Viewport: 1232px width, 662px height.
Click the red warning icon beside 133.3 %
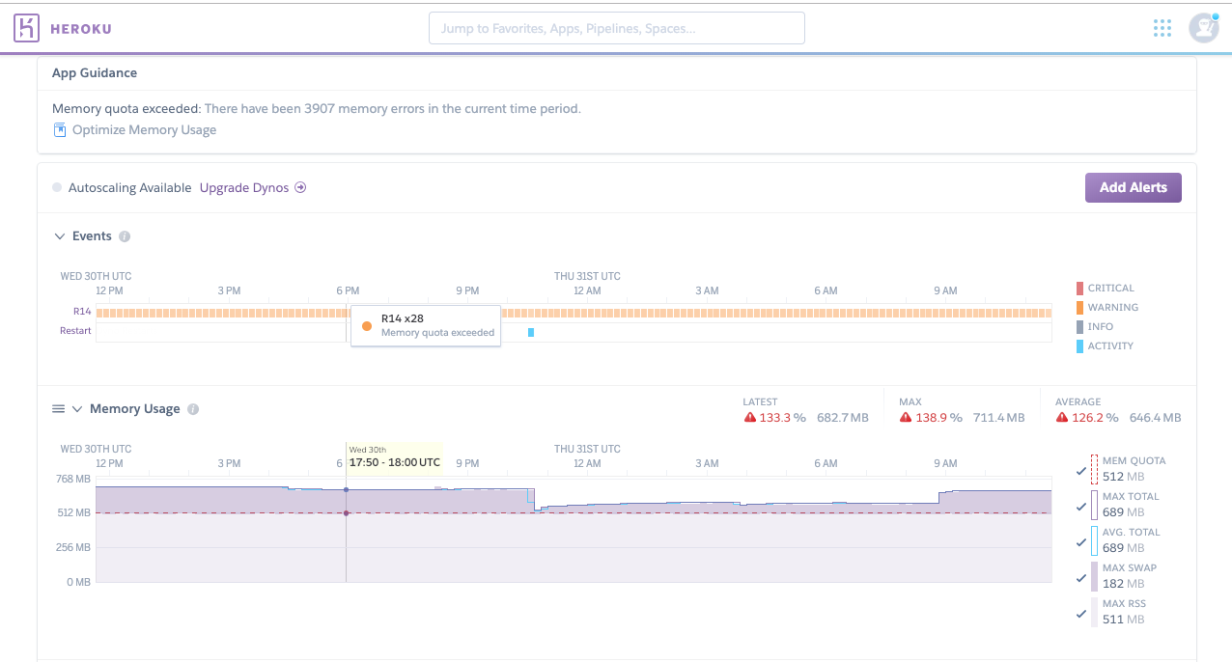[749, 418]
